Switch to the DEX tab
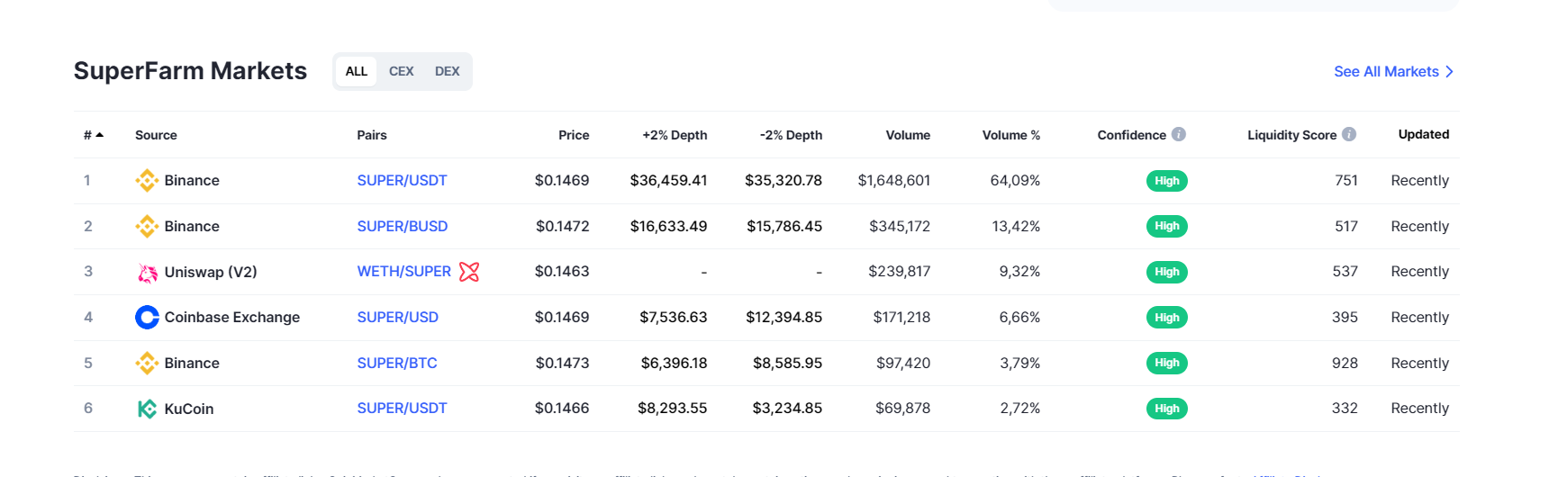 (448, 72)
